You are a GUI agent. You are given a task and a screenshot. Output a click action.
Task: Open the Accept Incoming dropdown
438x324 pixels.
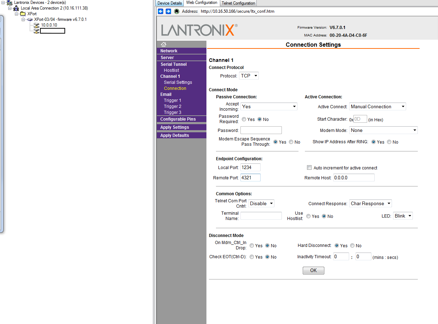[269, 106]
